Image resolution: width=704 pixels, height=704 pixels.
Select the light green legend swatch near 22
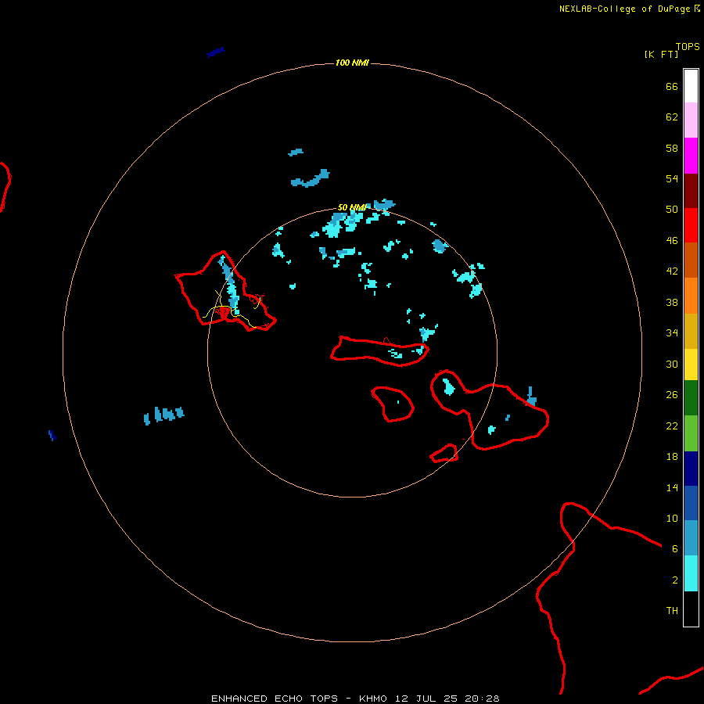691,433
